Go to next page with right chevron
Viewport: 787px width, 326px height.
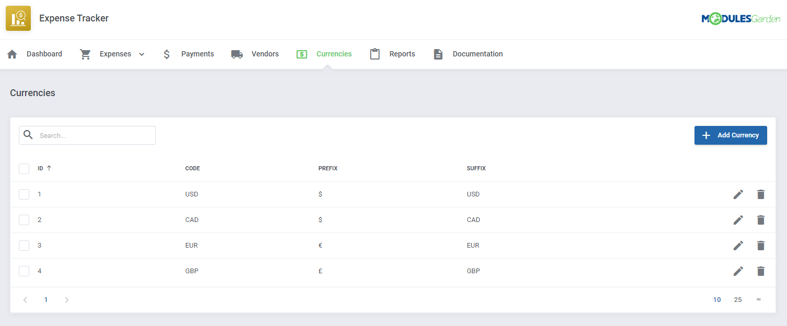pyautogui.click(x=66, y=299)
